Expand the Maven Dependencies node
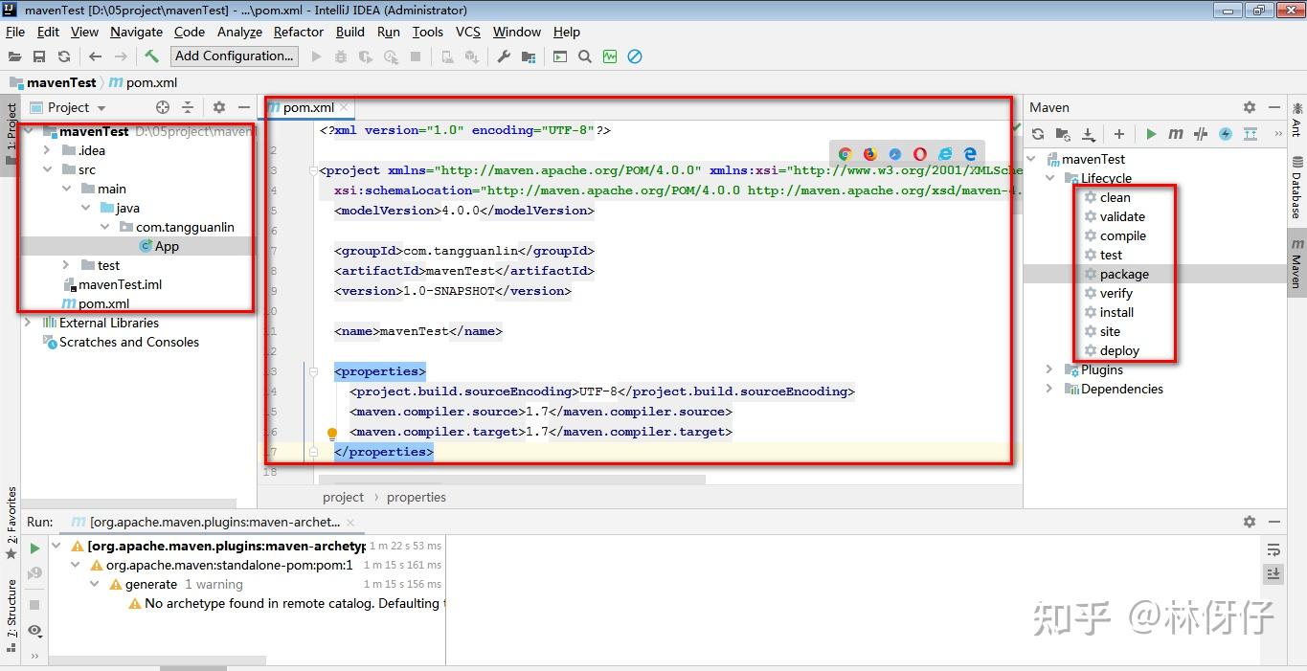This screenshot has height=671, width=1307. [x=1049, y=389]
